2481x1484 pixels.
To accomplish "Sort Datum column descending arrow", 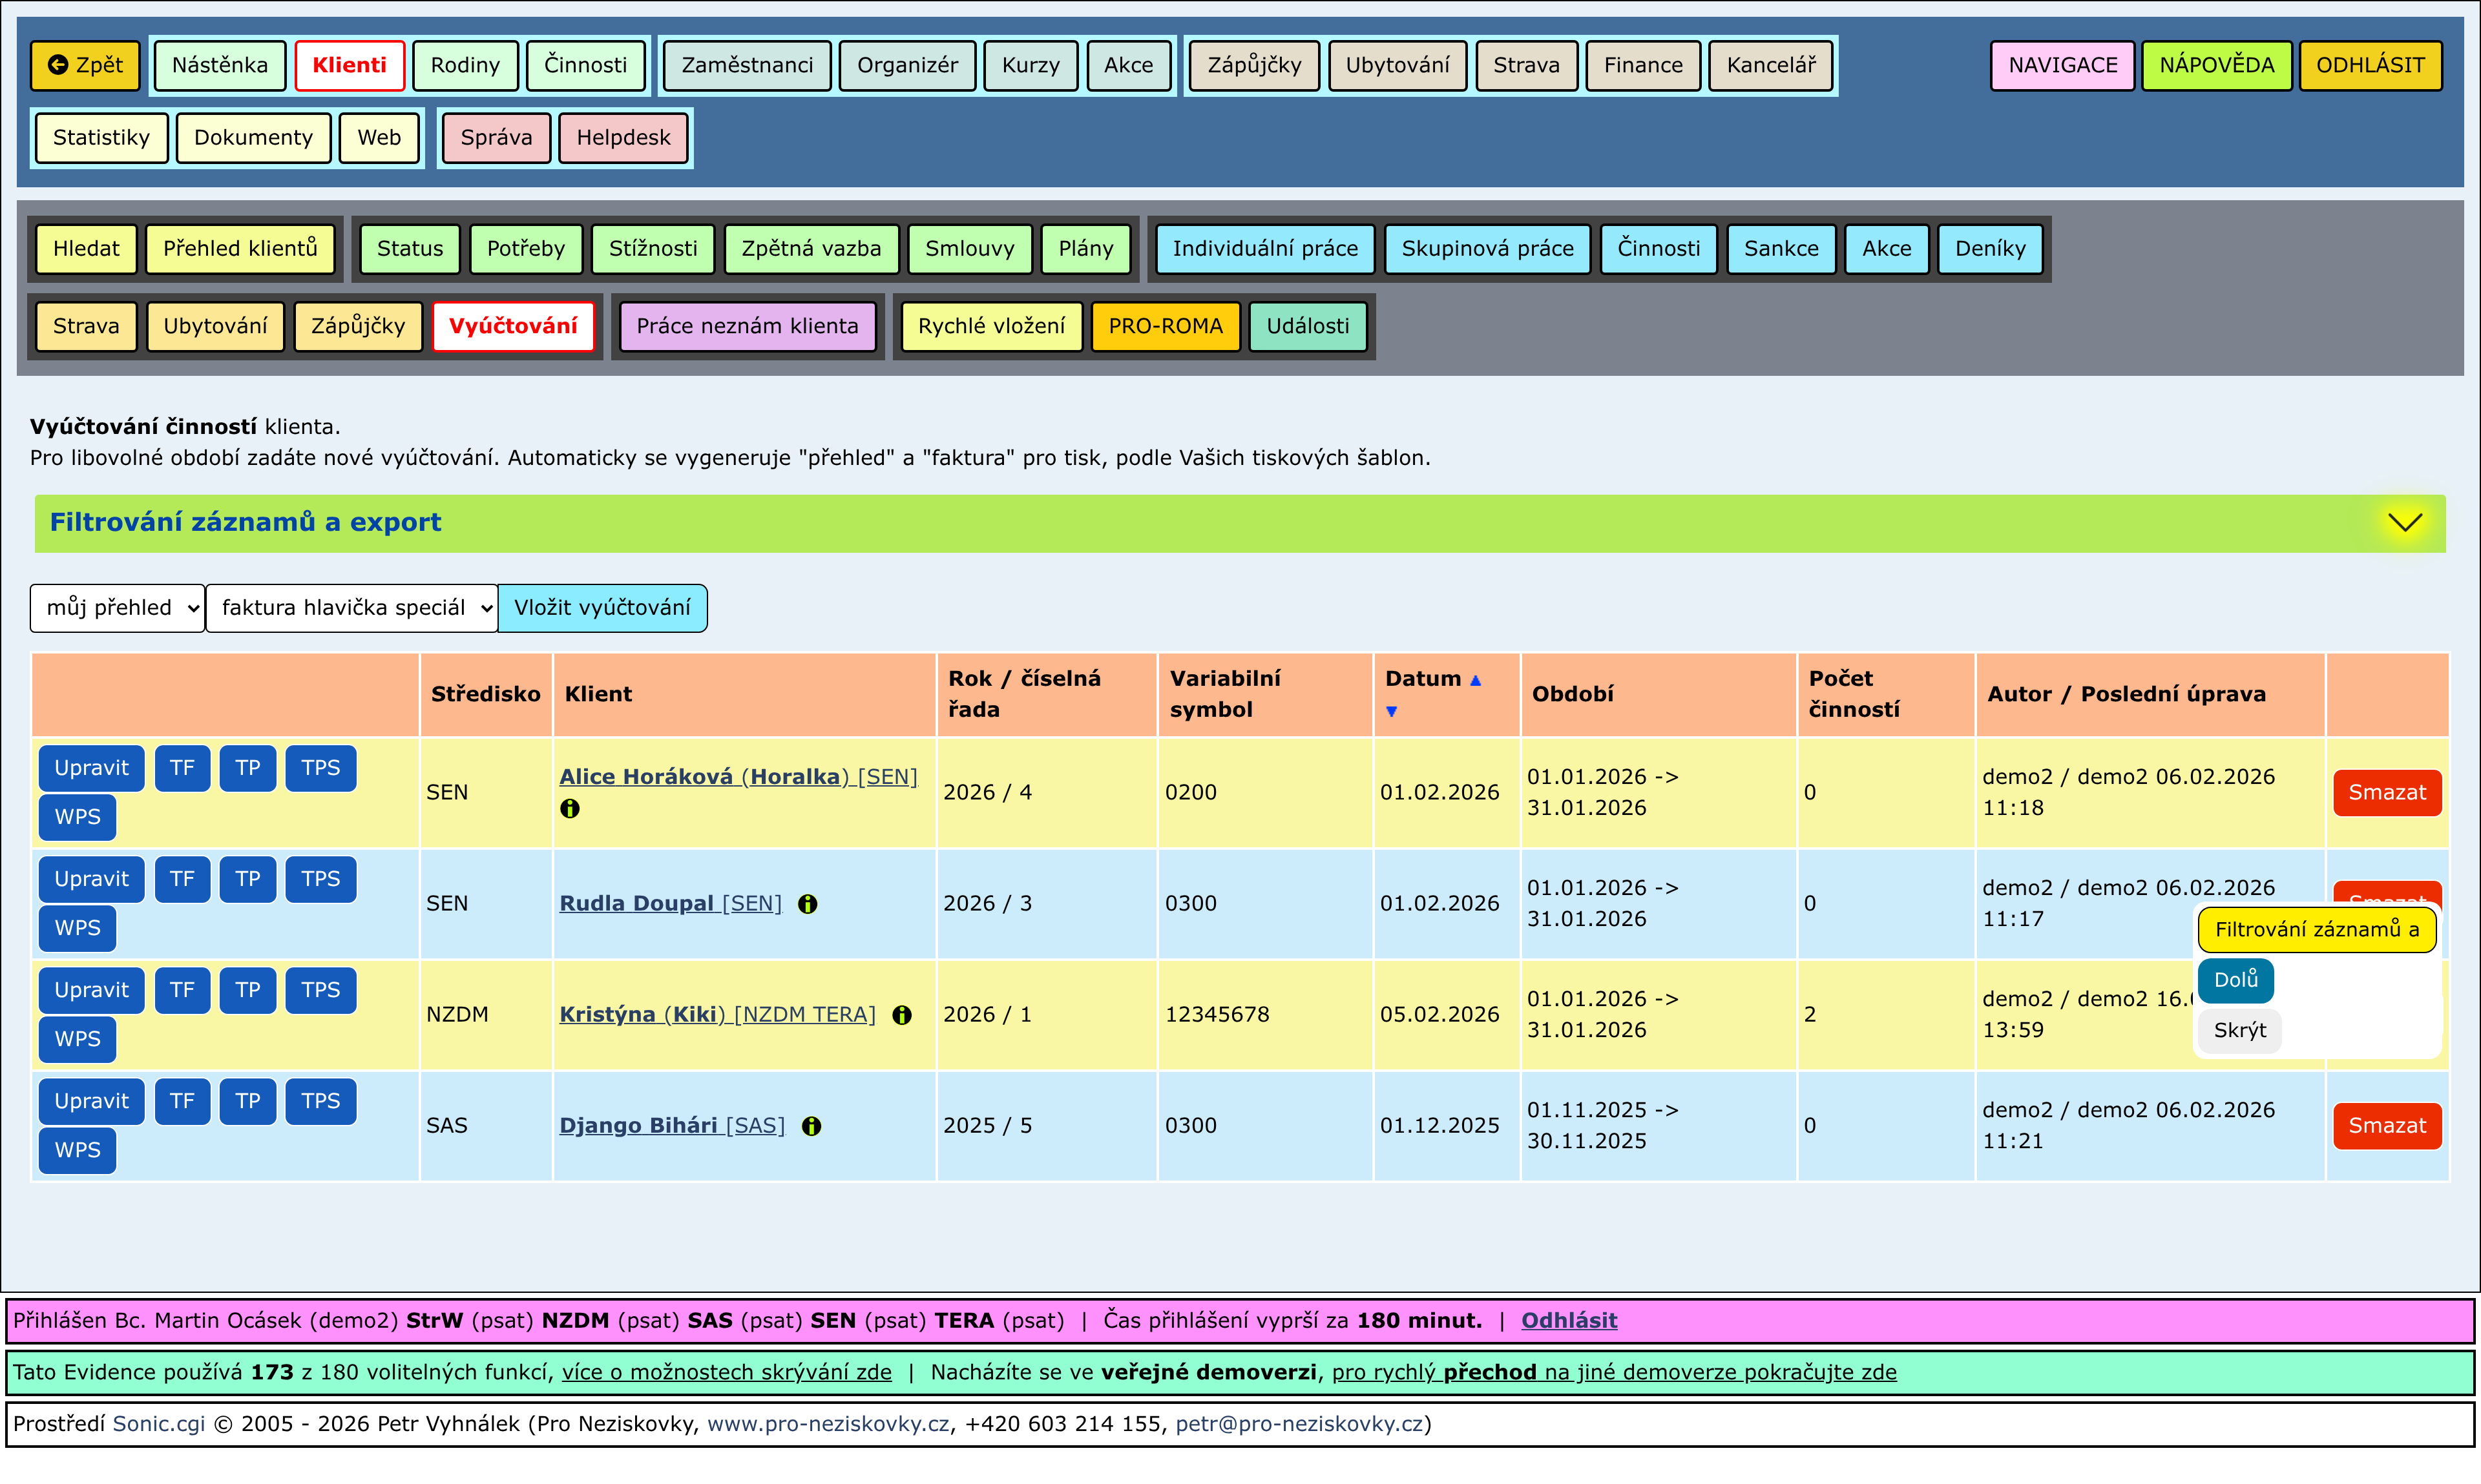I will tap(1390, 711).
